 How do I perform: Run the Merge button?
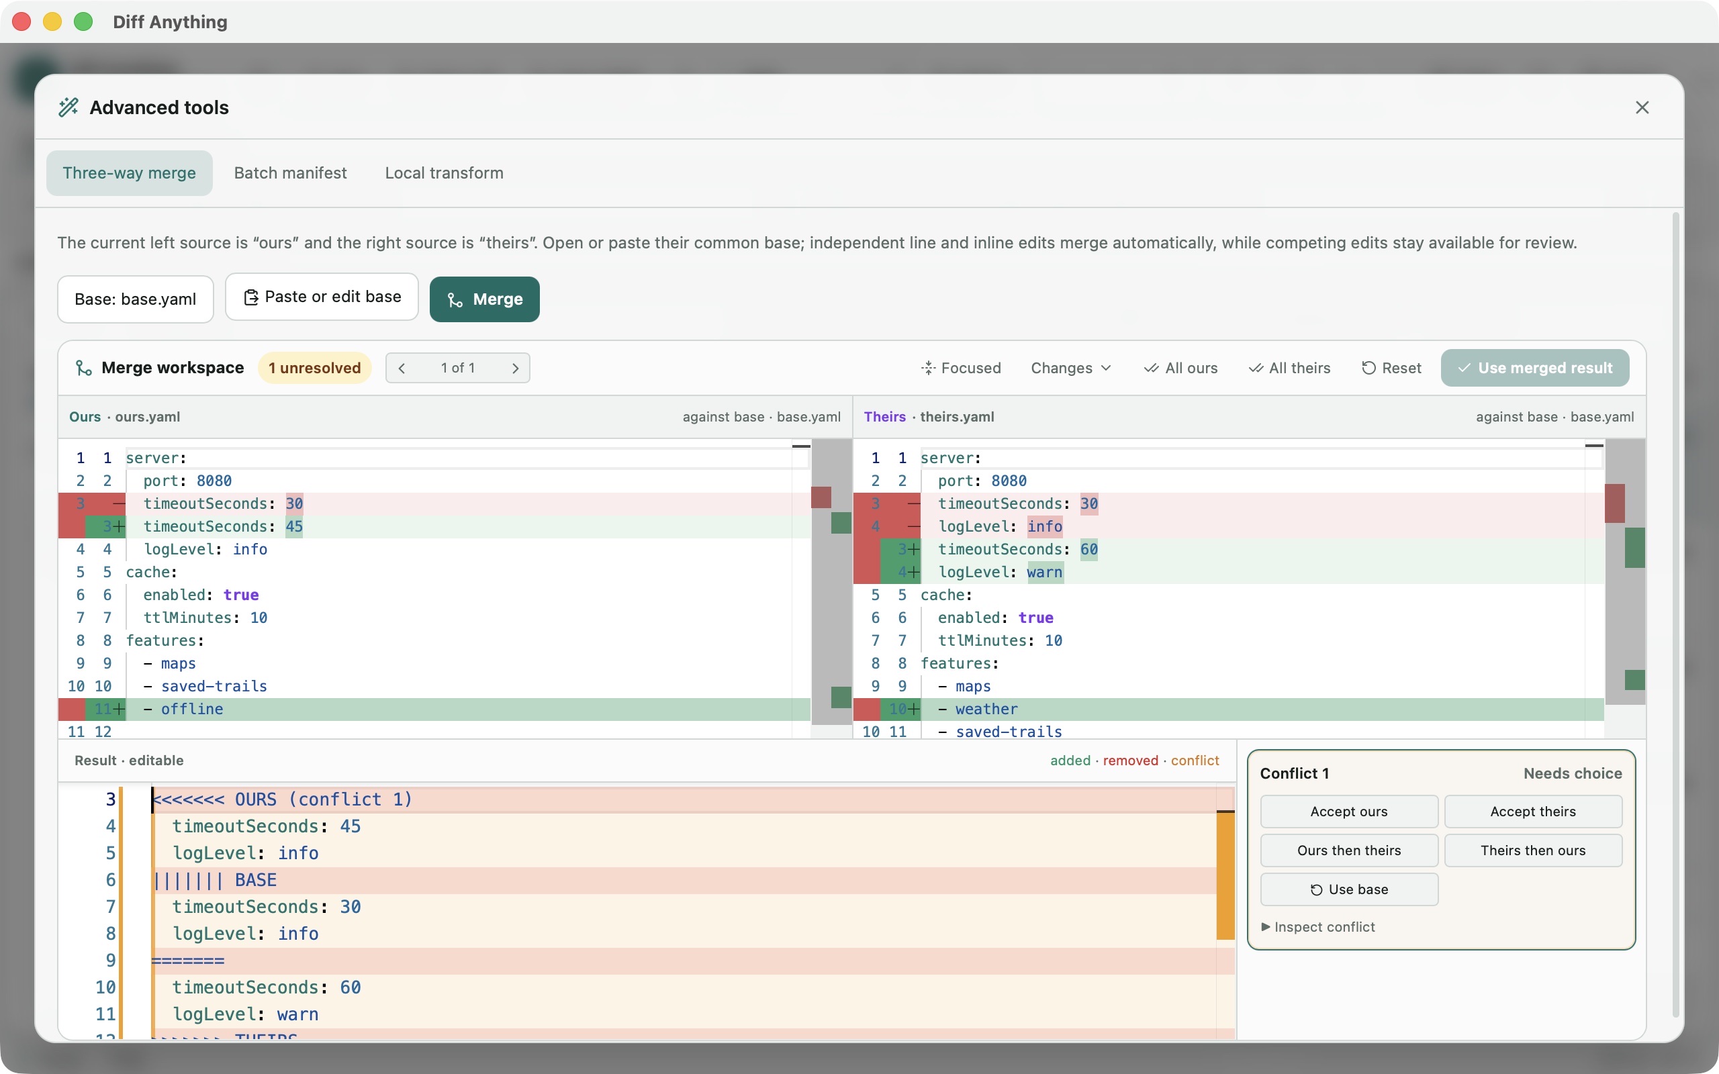click(x=484, y=299)
